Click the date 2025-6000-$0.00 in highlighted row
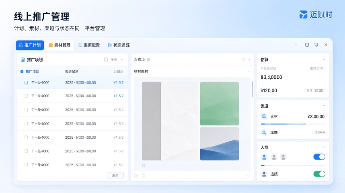This screenshot has height=193, width=345. tap(80, 82)
